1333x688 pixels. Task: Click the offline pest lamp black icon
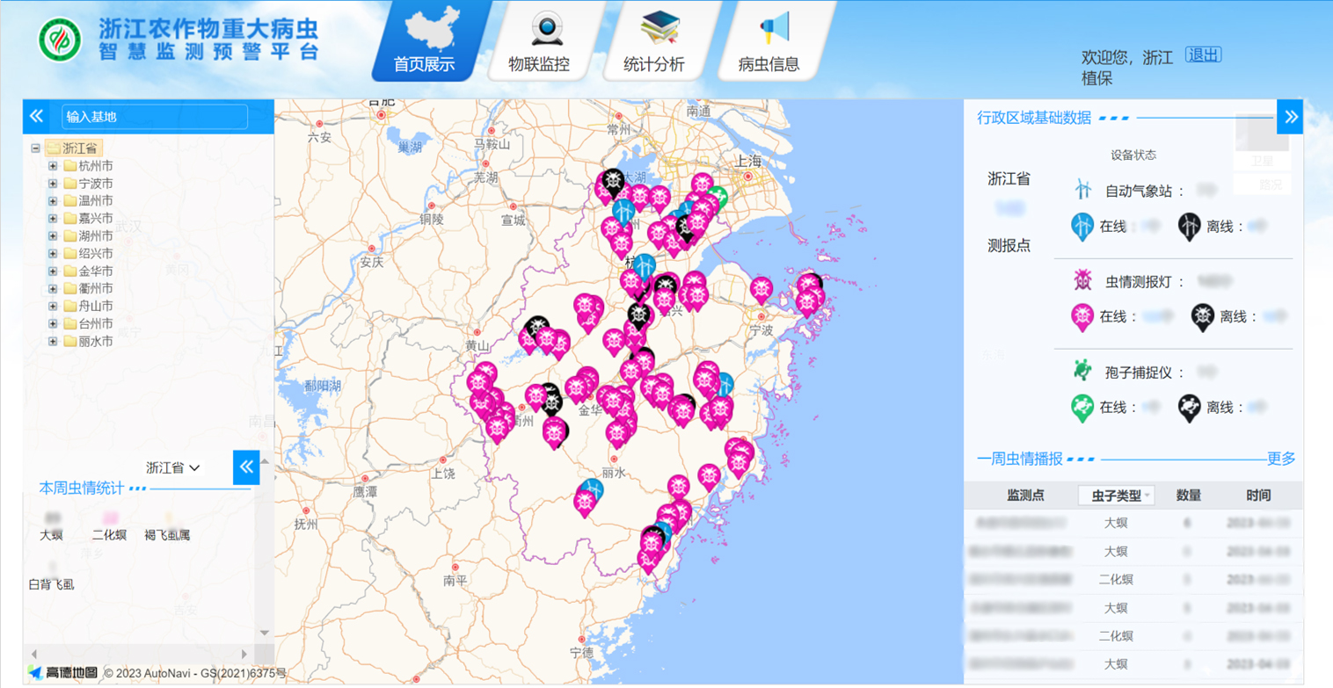tap(1202, 316)
